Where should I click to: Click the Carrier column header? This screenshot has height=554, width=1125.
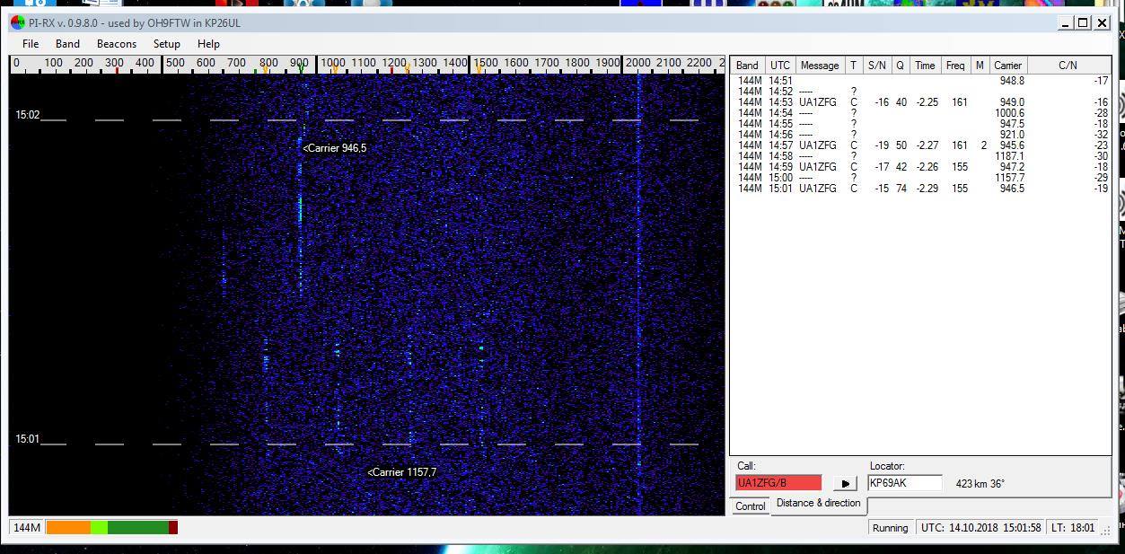click(1007, 65)
